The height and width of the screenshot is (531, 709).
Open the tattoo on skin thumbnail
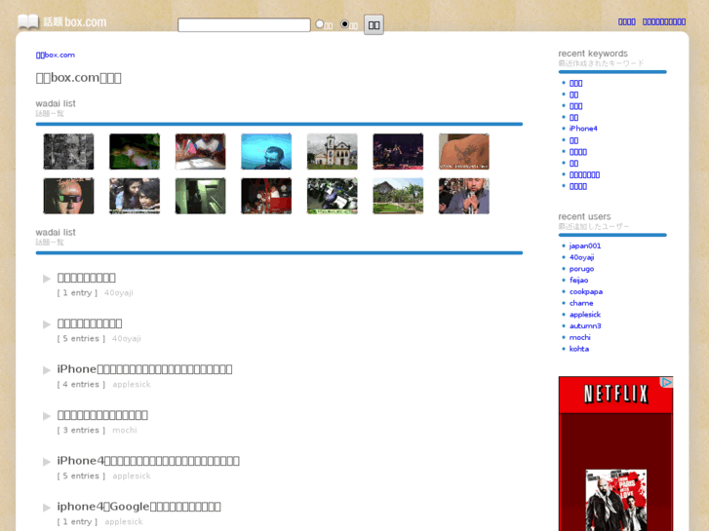pyautogui.click(x=464, y=151)
